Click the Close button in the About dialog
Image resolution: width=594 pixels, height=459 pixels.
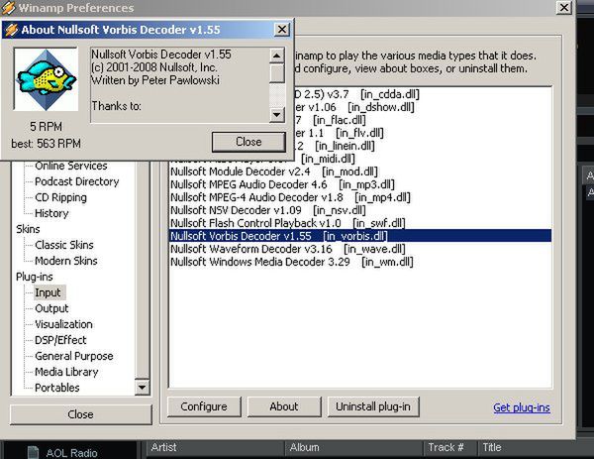click(x=248, y=142)
